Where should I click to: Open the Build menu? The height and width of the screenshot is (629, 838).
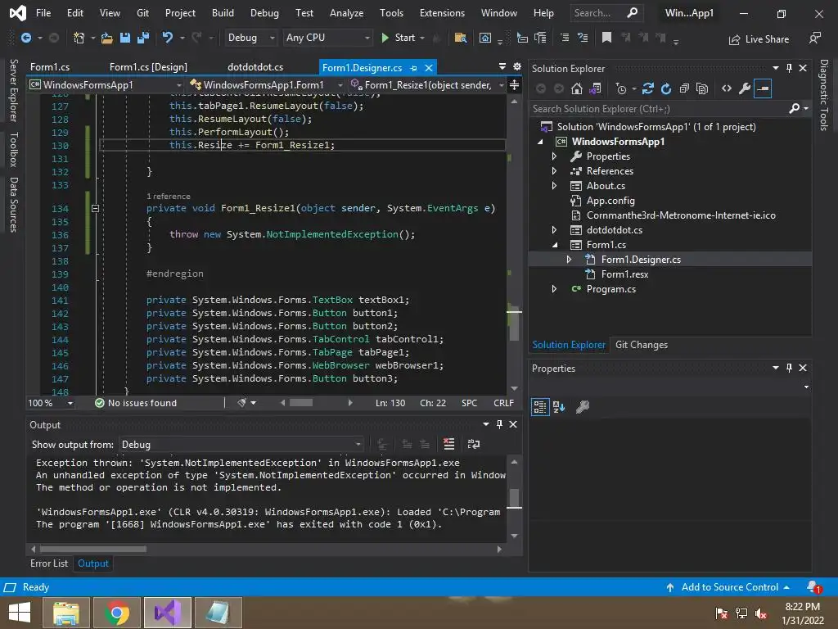coord(223,13)
